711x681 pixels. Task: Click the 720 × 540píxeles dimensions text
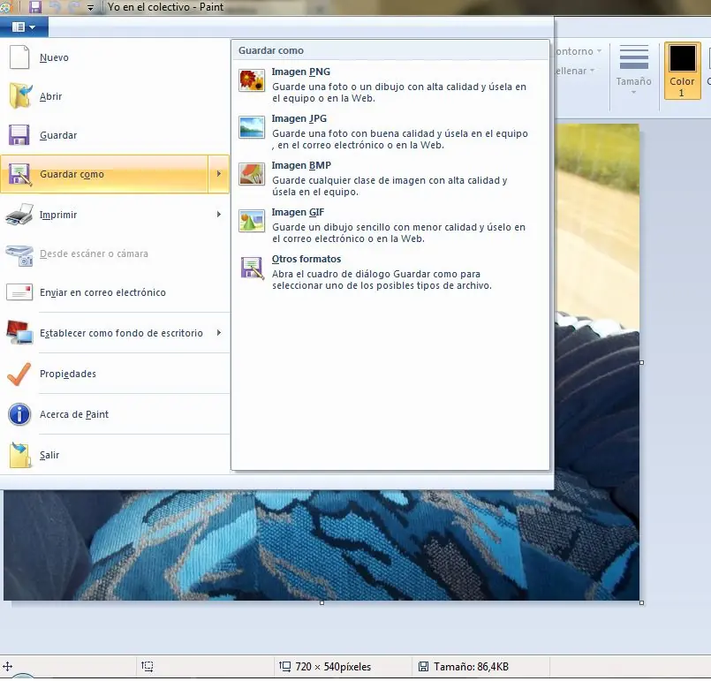[333, 667]
